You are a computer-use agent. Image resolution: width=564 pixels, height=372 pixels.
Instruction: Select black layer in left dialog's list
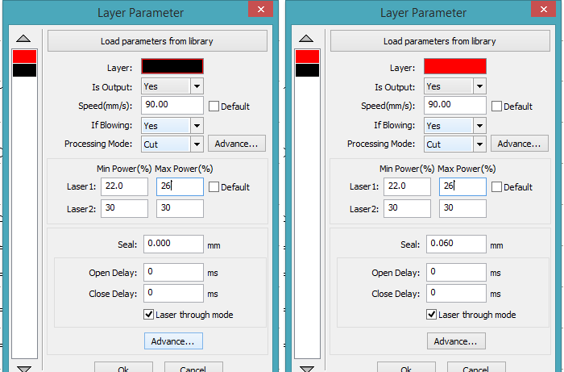pyautogui.click(x=24, y=70)
